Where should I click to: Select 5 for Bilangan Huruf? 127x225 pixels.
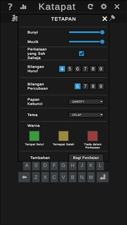pyautogui.click(x=70, y=69)
